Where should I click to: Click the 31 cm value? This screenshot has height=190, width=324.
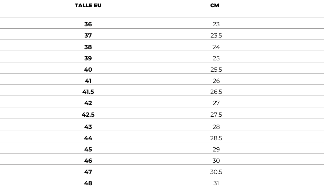click(216, 183)
